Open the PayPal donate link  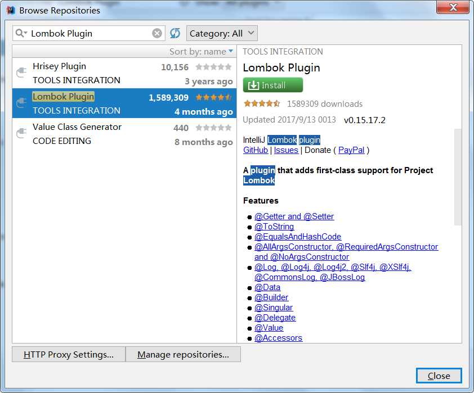tap(351, 150)
